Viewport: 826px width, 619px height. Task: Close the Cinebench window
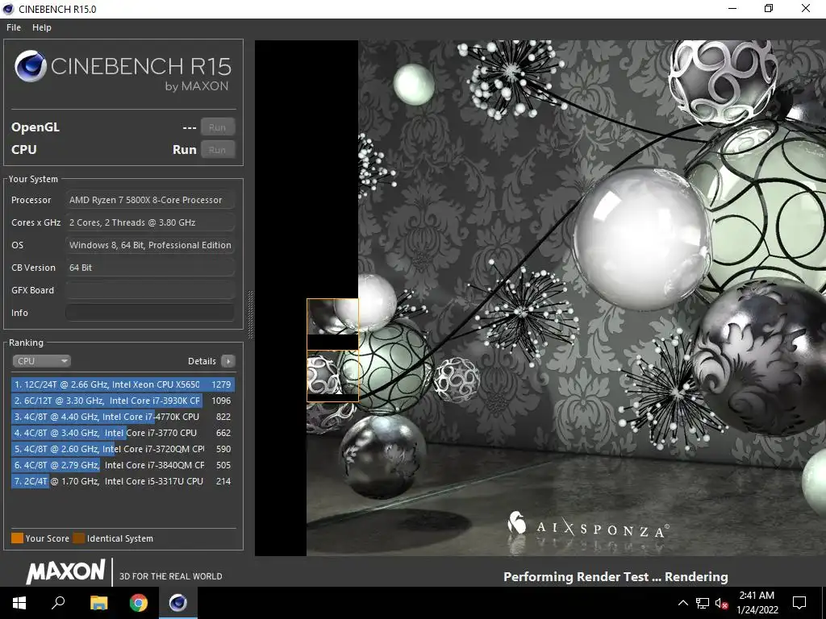tap(806, 8)
